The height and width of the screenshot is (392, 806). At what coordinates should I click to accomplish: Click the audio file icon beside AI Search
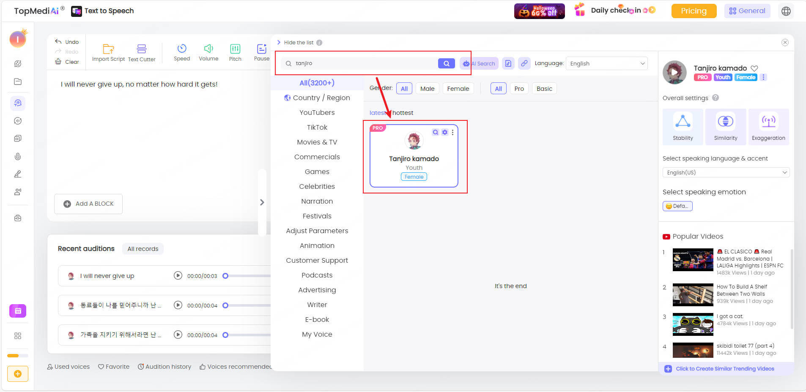508,63
